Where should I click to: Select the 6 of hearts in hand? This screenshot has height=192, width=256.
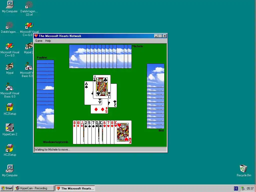[105, 132]
